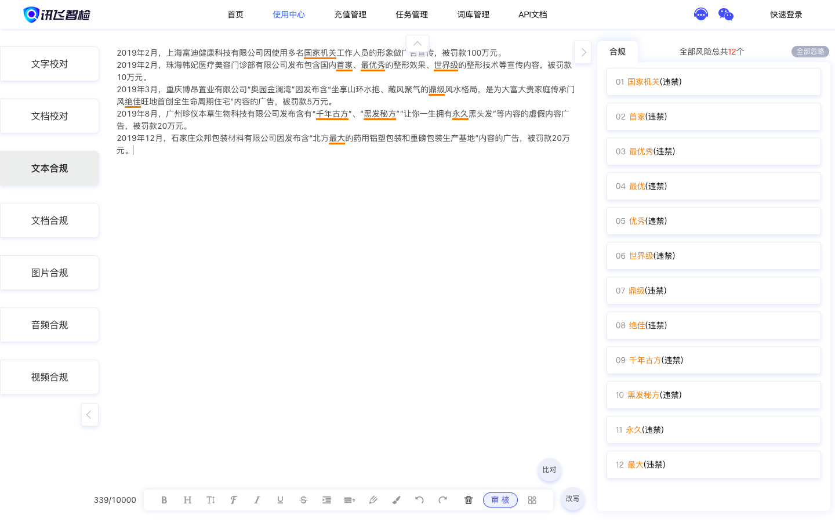This screenshot has height=522, width=835.
Task: Click the underlined word 鼎级 in the text
Action: pyautogui.click(x=437, y=89)
